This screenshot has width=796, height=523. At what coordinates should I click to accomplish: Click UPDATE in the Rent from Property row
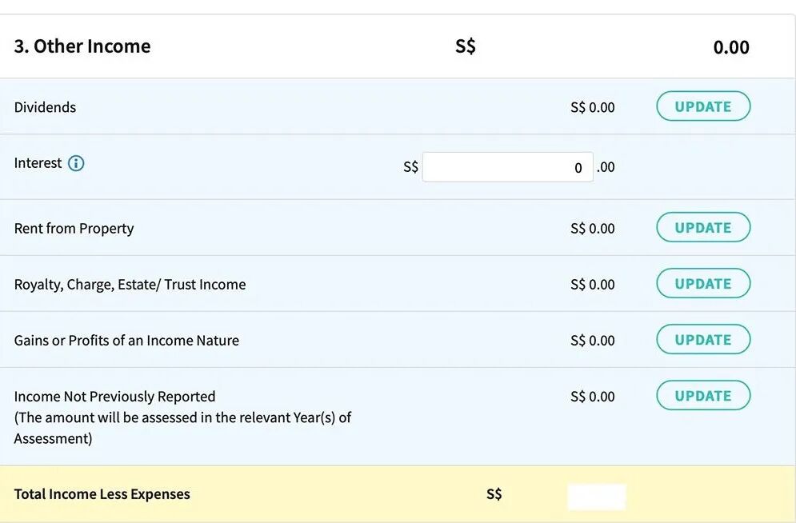coord(703,228)
